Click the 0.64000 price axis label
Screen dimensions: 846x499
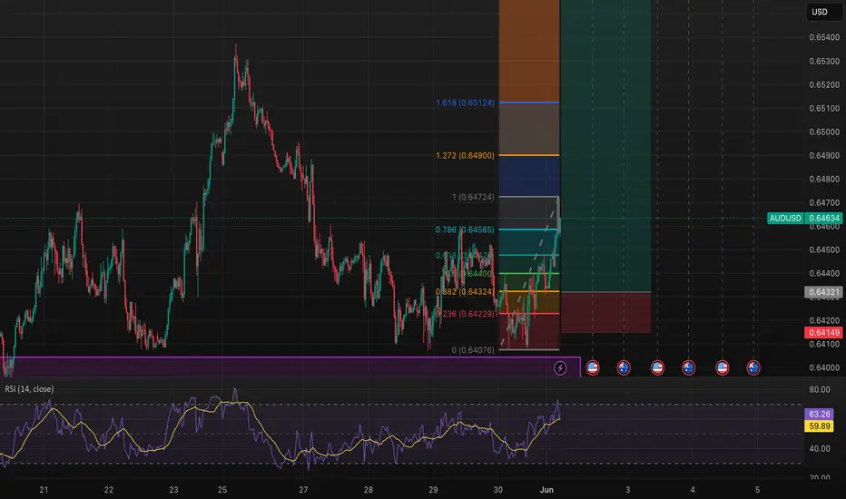pos(824,368)
